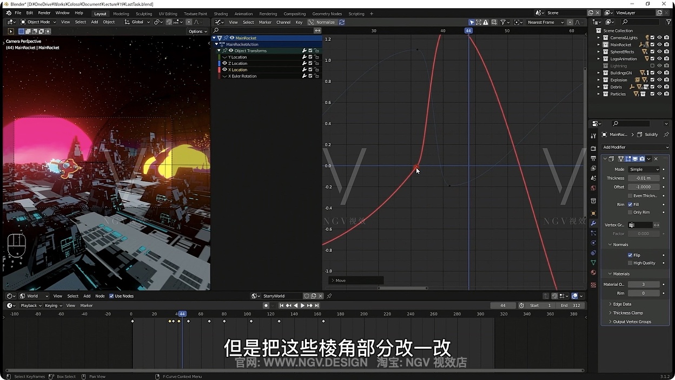The width and height of the screenshot is (675, 380).
Task: Hide Z Location curve eye icon
Action: pos(224,63)
